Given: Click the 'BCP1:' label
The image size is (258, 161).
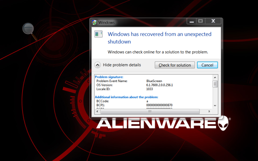Looking at the screenshot, I should (101, 105).
